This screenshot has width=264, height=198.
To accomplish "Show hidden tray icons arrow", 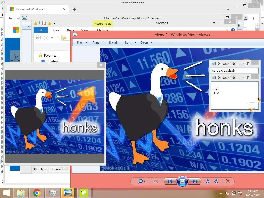I will point(221,193).
